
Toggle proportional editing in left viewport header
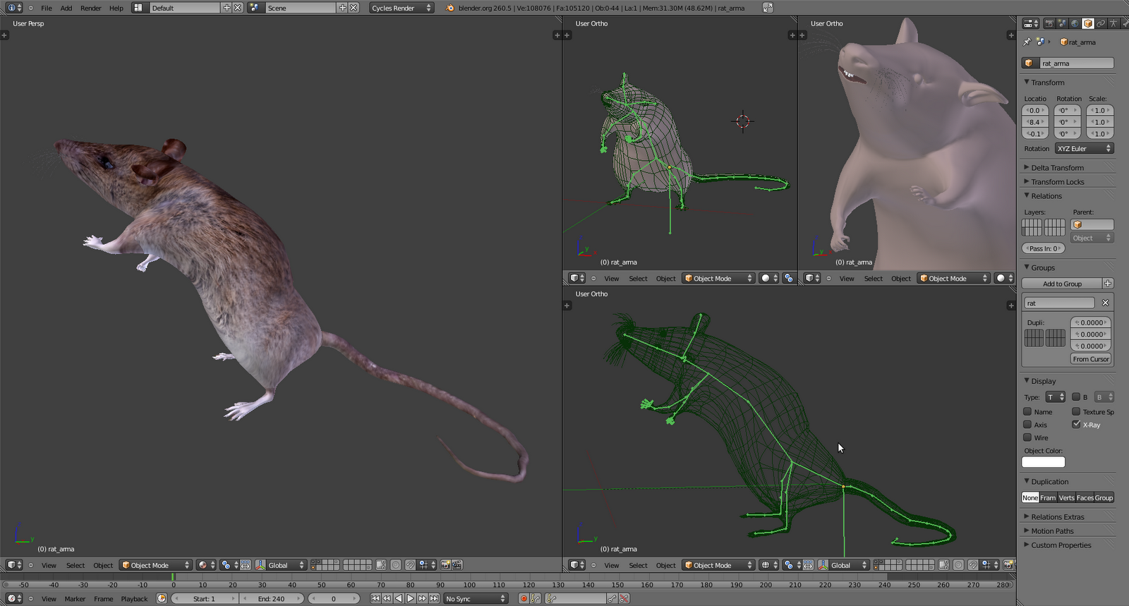point(396,565)
